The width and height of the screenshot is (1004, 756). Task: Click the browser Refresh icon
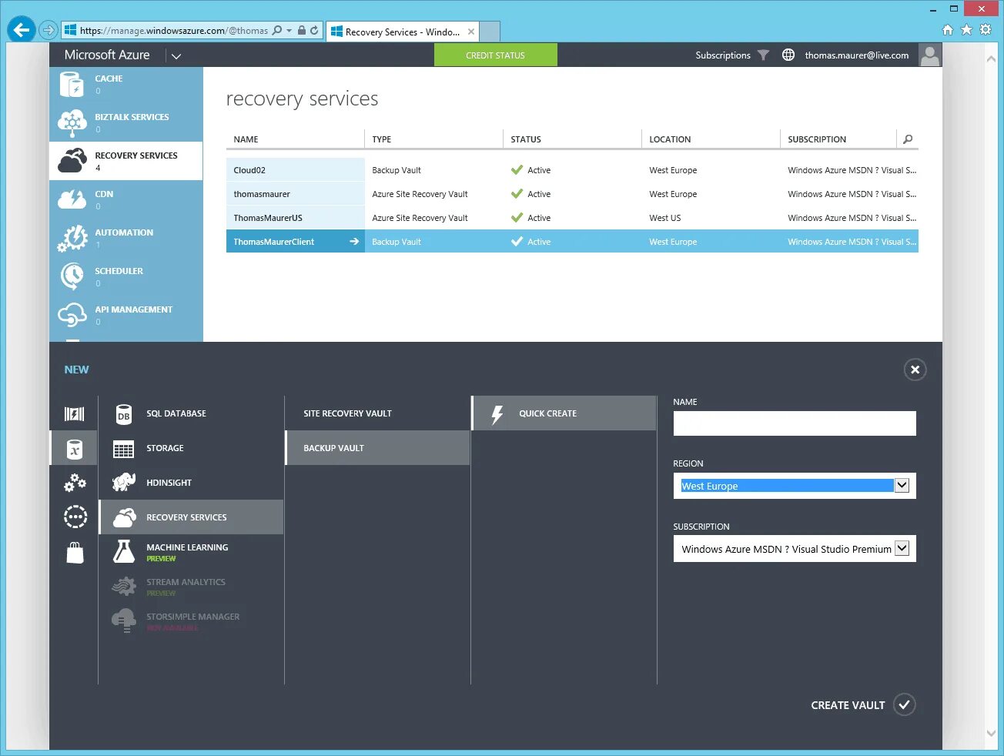314,31
